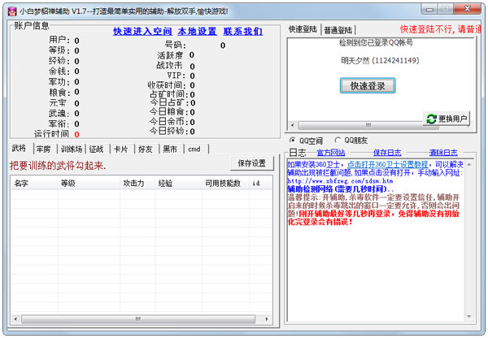Open the 联系我们 link
This screenshot has height=338, width=488.
click(x=242, y=31)
